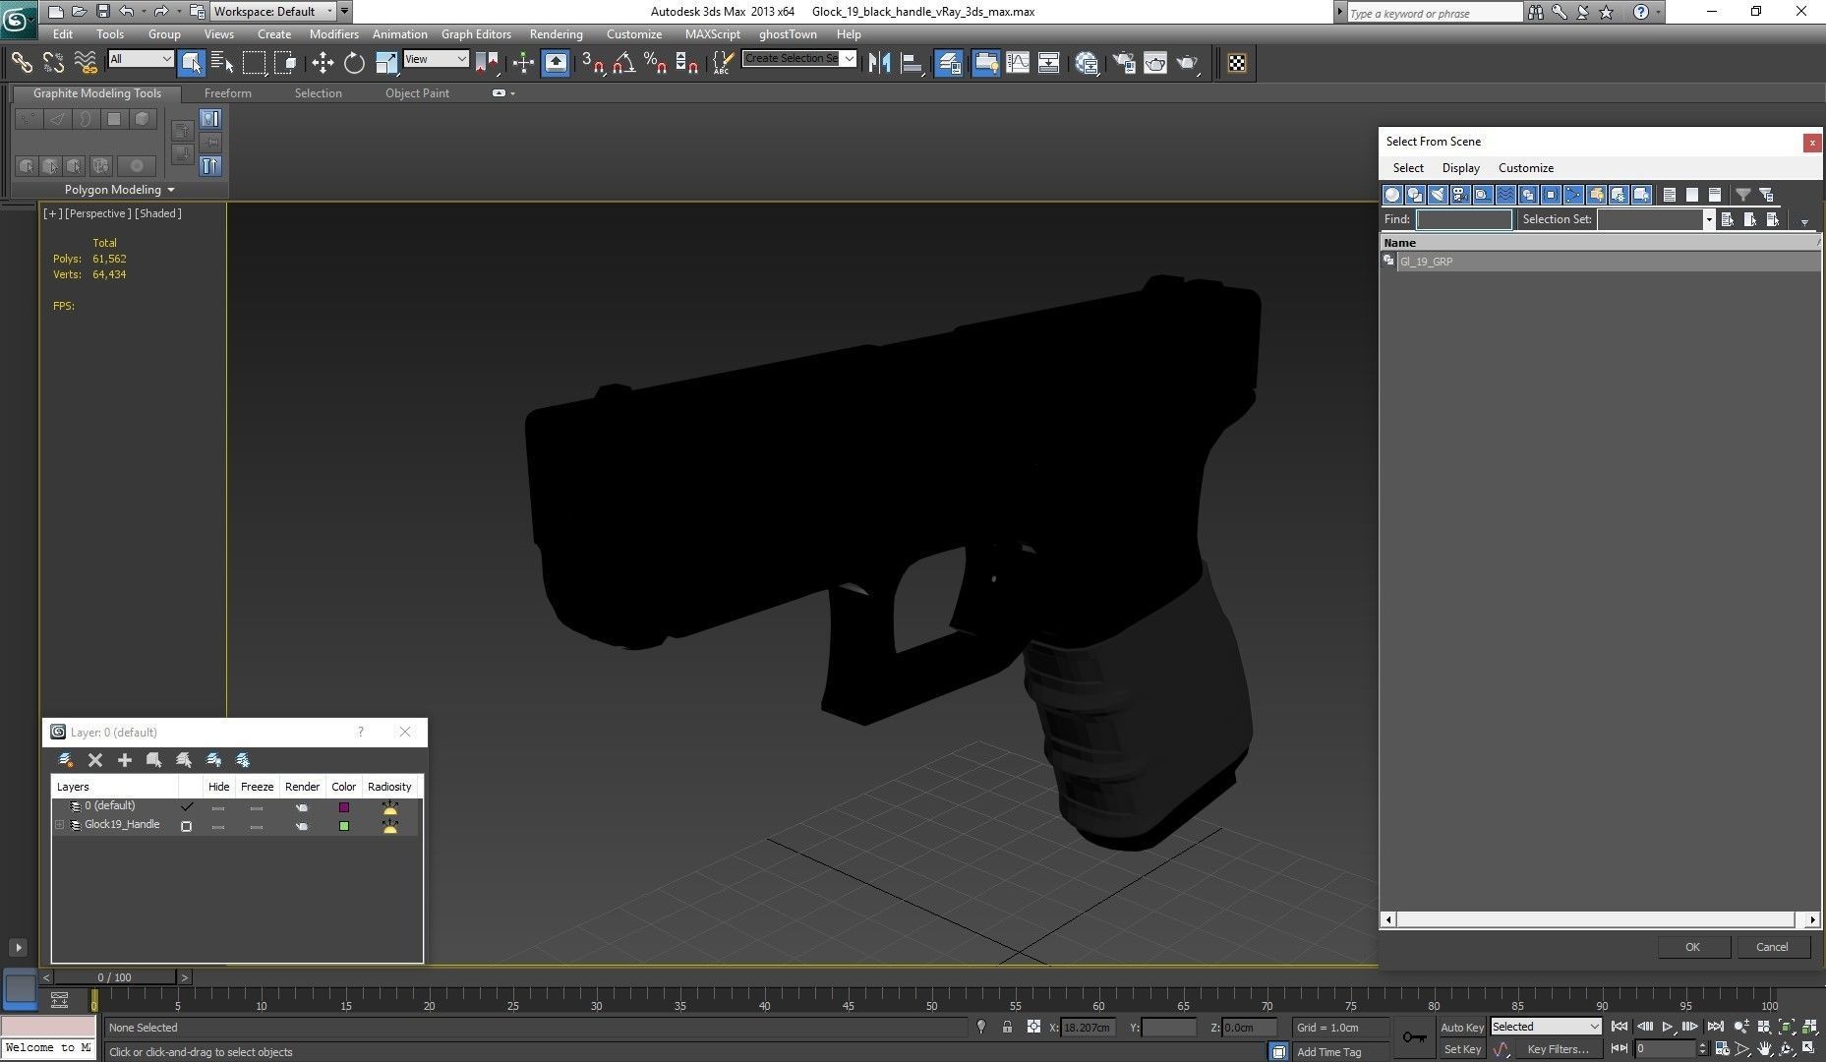Select the Move tool
1826x1062 pixels.
[x=323, y=63]
